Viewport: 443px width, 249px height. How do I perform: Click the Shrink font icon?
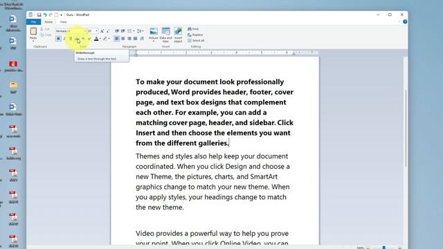coord(108,31)
